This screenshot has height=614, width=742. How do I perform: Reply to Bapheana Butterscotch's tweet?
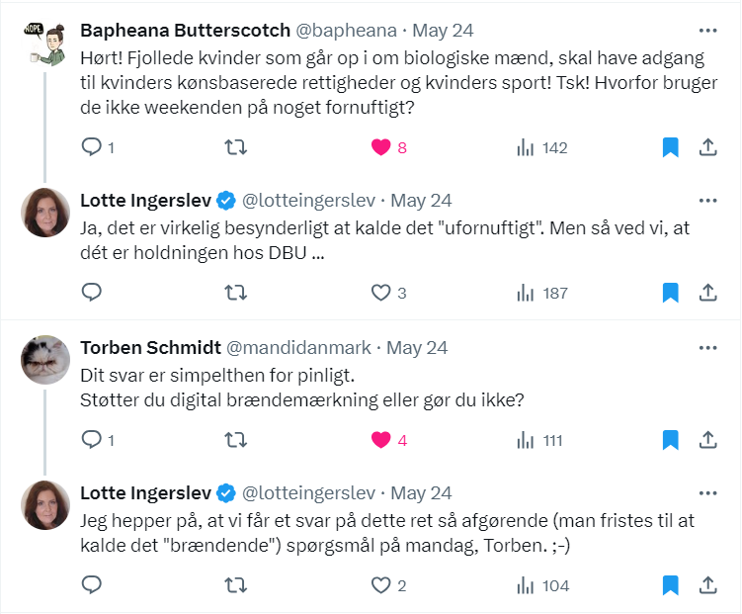click(x=98, y=147)
